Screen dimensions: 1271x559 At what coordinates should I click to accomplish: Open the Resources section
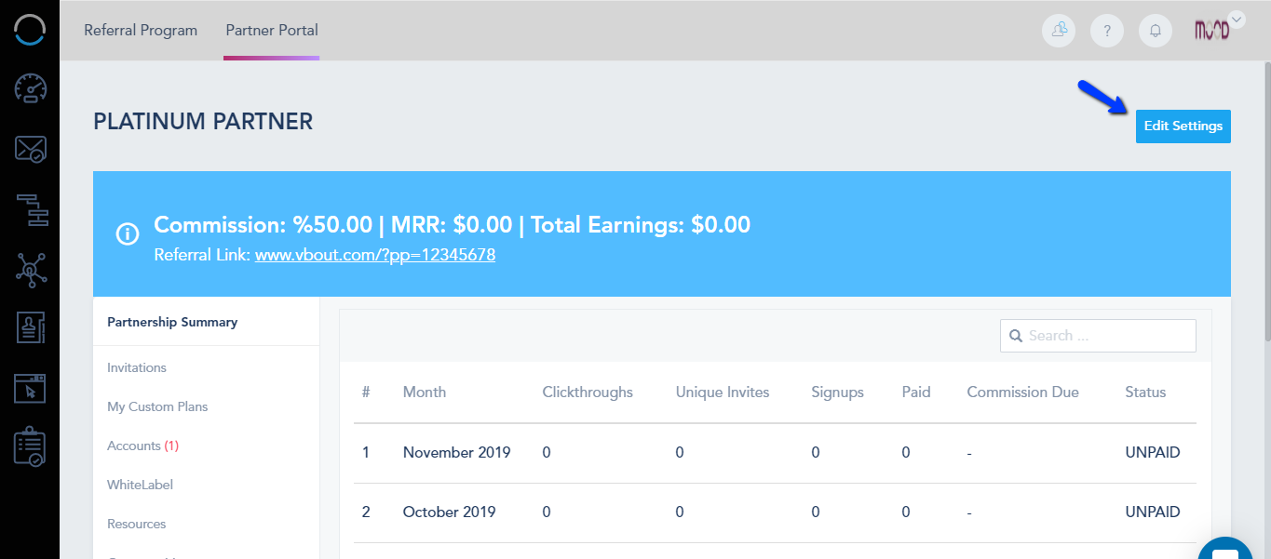click(x=137, y=524)
